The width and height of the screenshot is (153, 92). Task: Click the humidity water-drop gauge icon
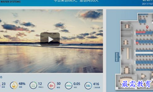tap(14, 85)
